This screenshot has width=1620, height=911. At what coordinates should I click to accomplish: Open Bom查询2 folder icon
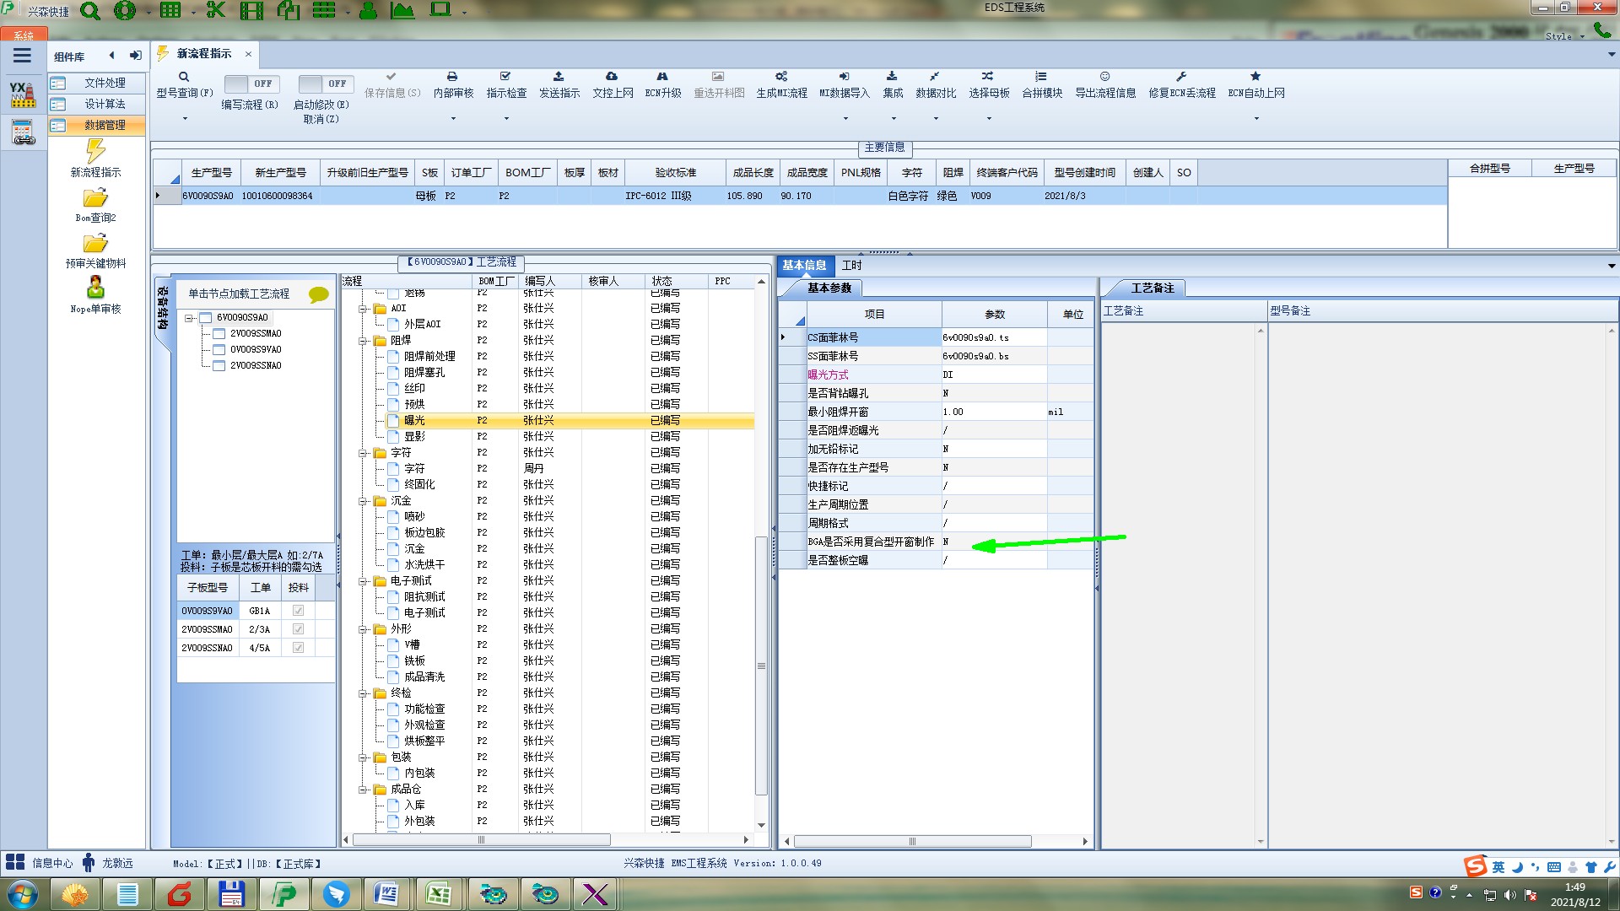tap(95, 198)
